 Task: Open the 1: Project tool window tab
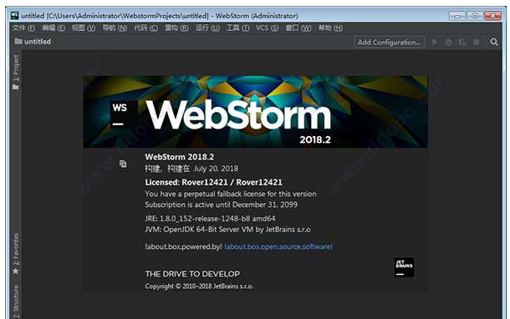point(16,72)
